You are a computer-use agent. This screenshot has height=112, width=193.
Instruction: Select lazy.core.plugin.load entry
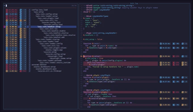[48, 18]
